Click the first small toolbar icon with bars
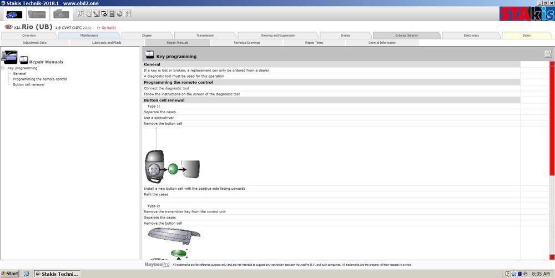The height and width of the screenshot is (278, 555). click(80, 14)
